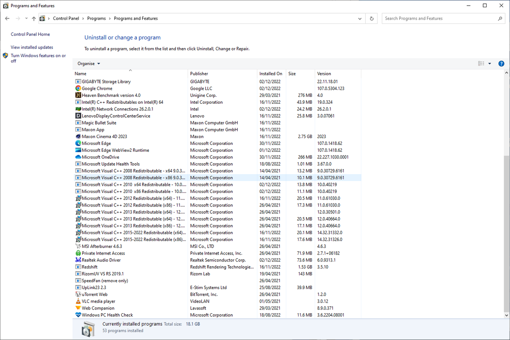The height and width of the screenshot is (340, 510).
Task: Select Intel(R) Network Connections 26.2.0.1 entry
Action: click(217, 109)
